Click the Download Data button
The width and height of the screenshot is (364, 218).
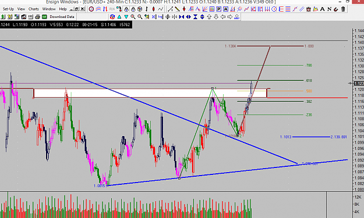tap(62, 17)
